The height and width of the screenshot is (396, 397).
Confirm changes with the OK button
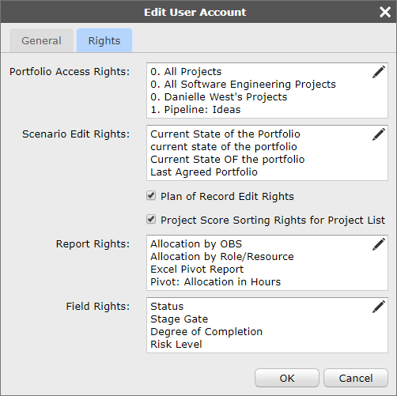pos(287,378)
